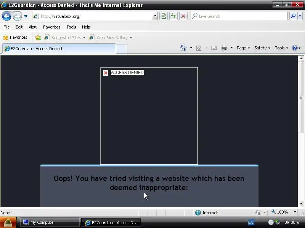
Task: Open the View menu
Action: pyautogui.click(x=33, y=27)
